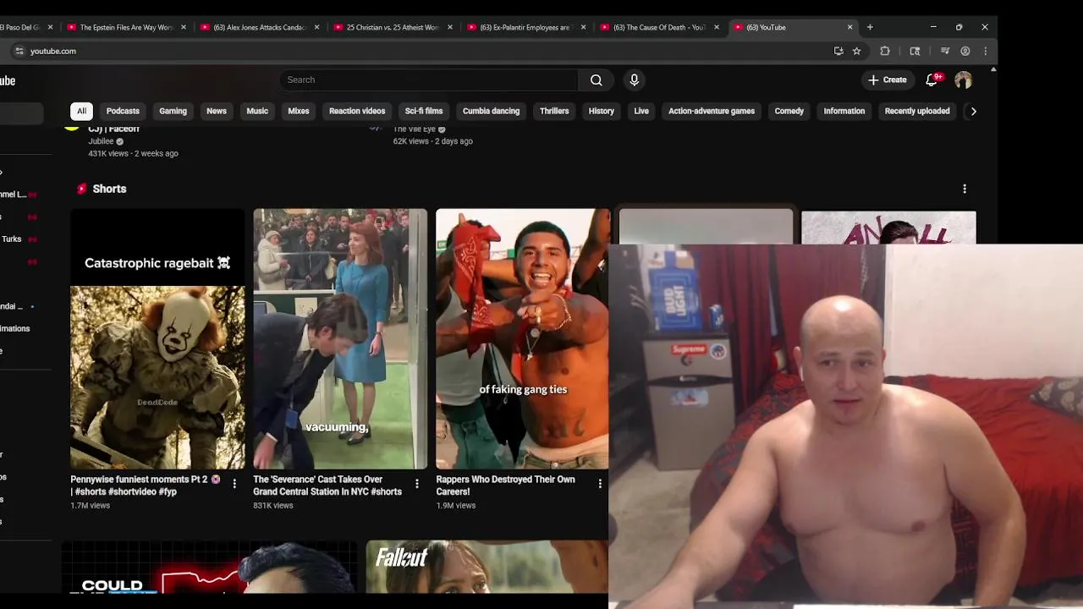The height and width of the screenshot is (609, 1083).
Task: Open Severance short's three-dot menu
Action: click(x=417, y=484)
